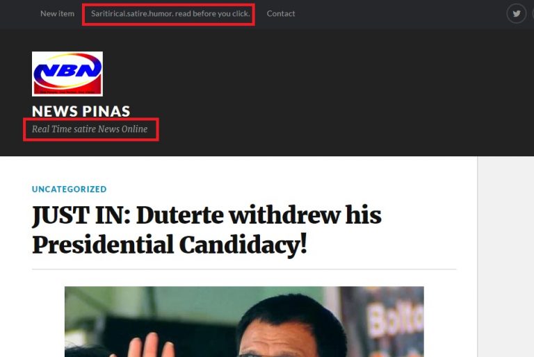The width and height of the screenshot is (534, 357).
Task: Open the article's featured photo
Action: 244,322
